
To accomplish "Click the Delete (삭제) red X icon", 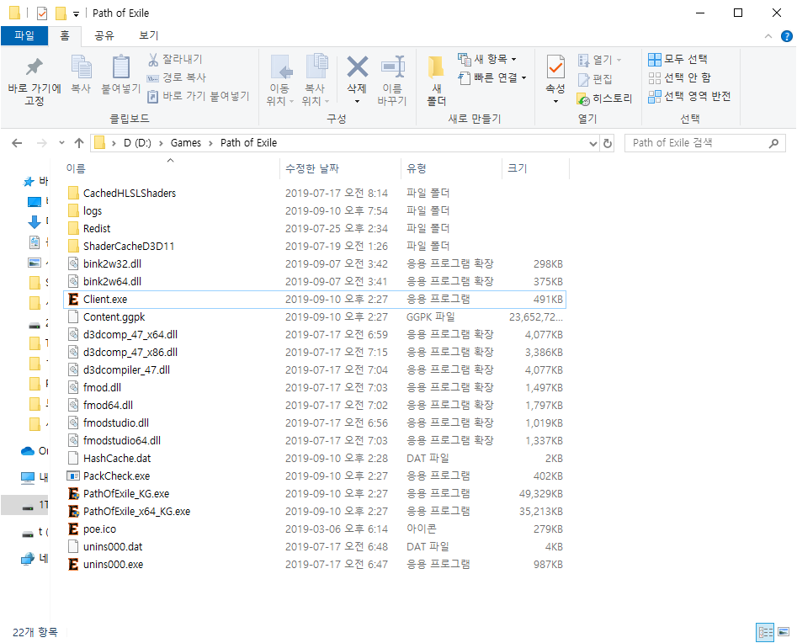I will (358, 66).
